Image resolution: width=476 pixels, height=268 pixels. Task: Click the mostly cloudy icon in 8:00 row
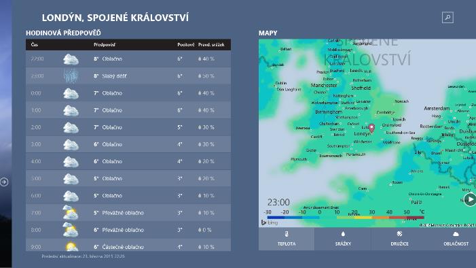click(71, 229)
